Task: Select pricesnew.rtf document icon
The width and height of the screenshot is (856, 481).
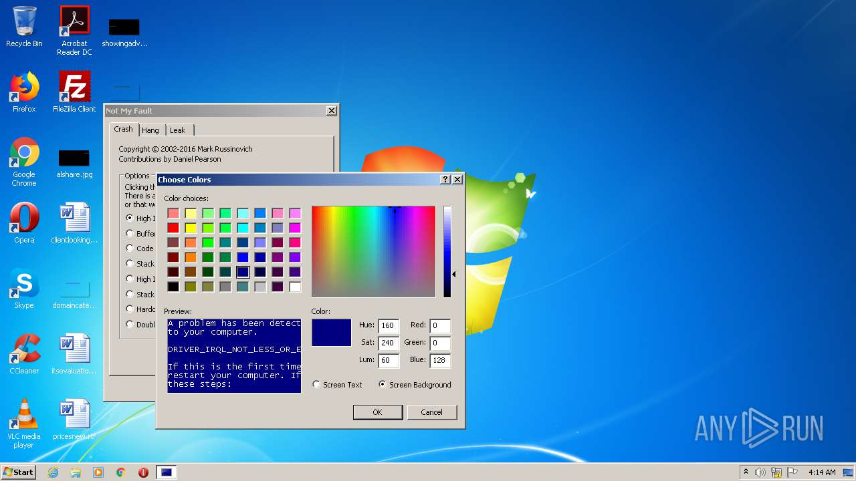Action: [74, 420]
